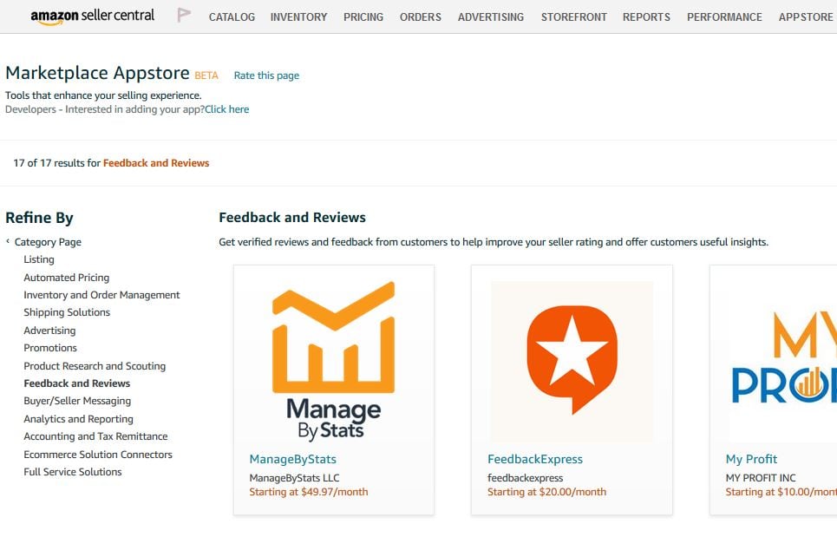
Task: Go back to Category Page
Action: (48, 242)
